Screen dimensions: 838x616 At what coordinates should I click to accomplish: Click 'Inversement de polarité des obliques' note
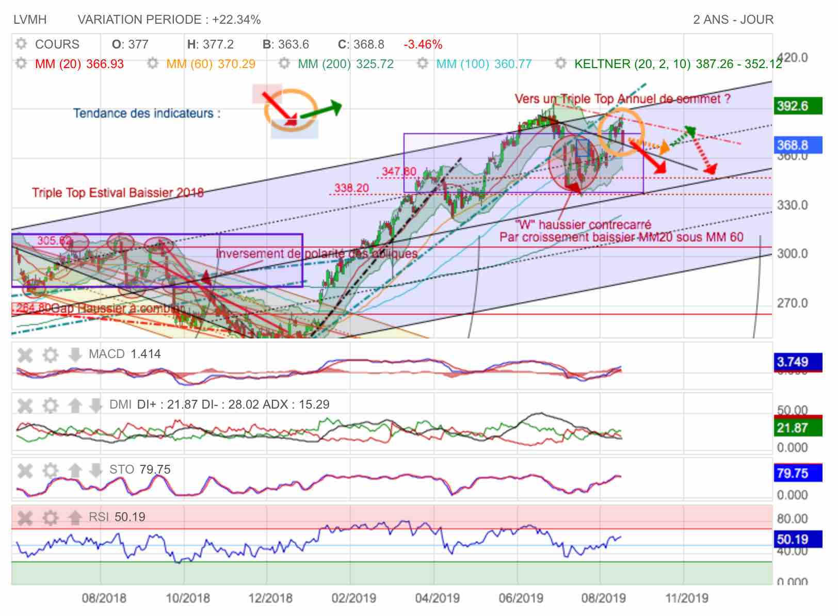pos(316,254)
